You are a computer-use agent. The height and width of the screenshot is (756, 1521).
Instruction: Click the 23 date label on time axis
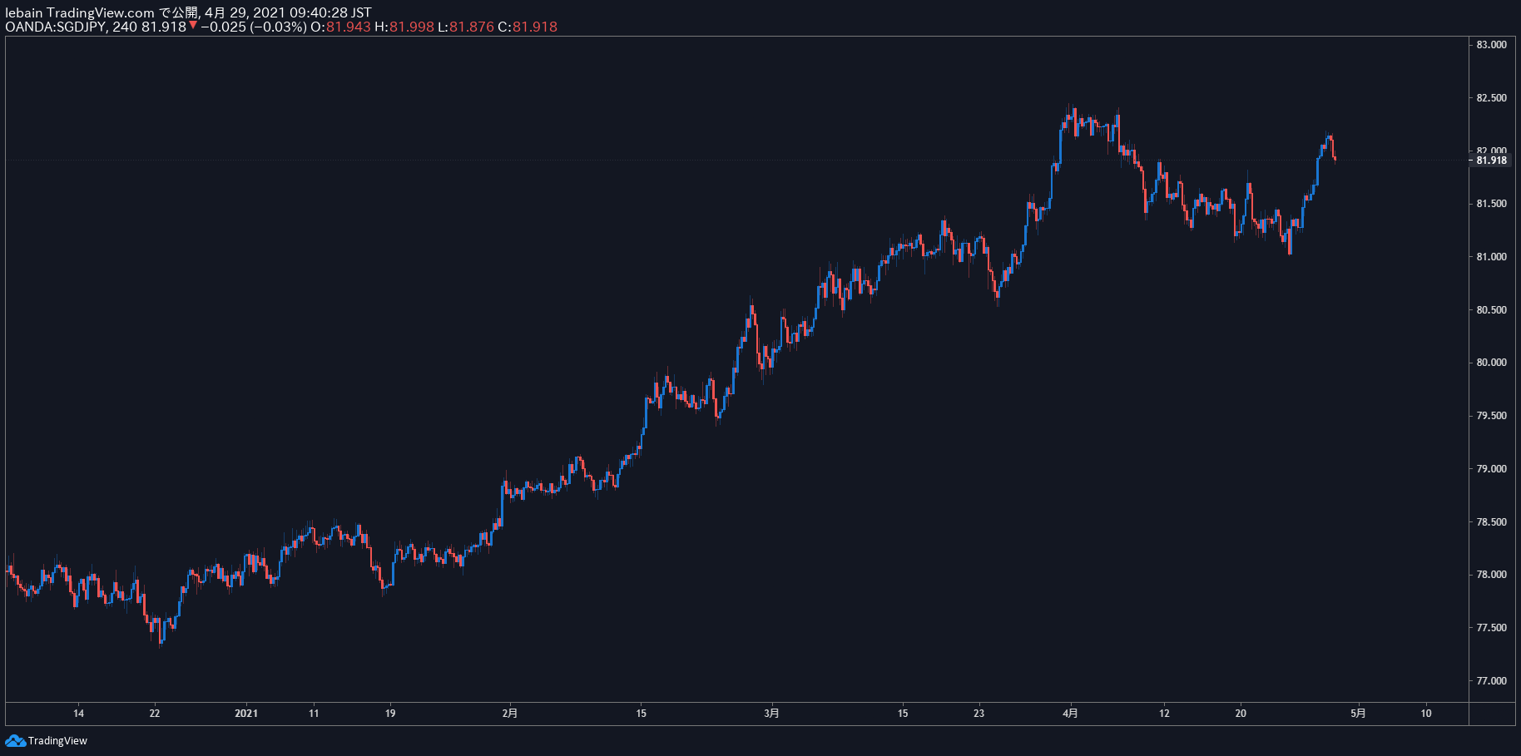click(x=979, y=713)
